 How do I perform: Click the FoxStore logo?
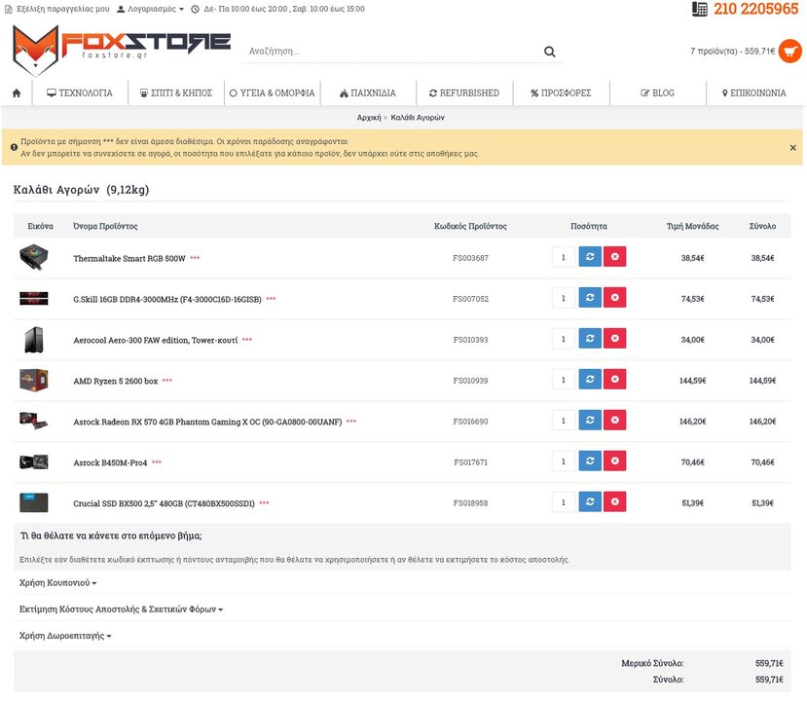pos(121,51)
